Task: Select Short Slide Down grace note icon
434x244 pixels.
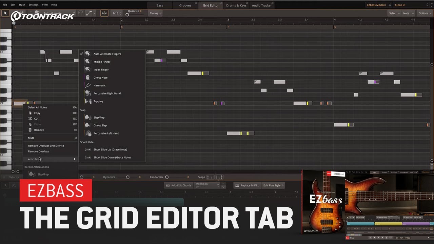Action: pos(87,157)
